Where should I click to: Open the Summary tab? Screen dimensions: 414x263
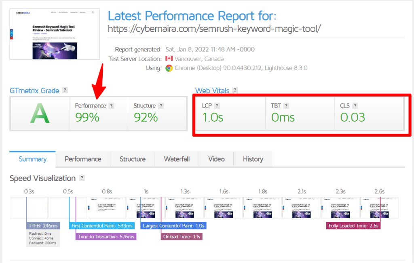[32, 159]
